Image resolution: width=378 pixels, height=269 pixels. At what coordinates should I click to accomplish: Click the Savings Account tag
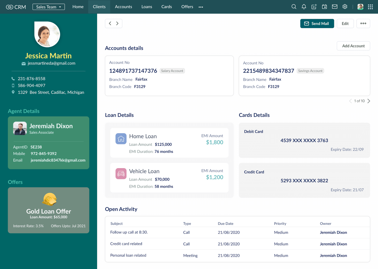pos(310,71)
